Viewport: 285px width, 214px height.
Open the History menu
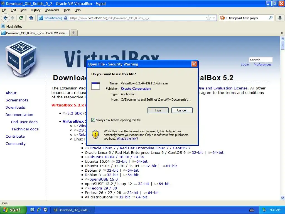click(x=35, y=10)
